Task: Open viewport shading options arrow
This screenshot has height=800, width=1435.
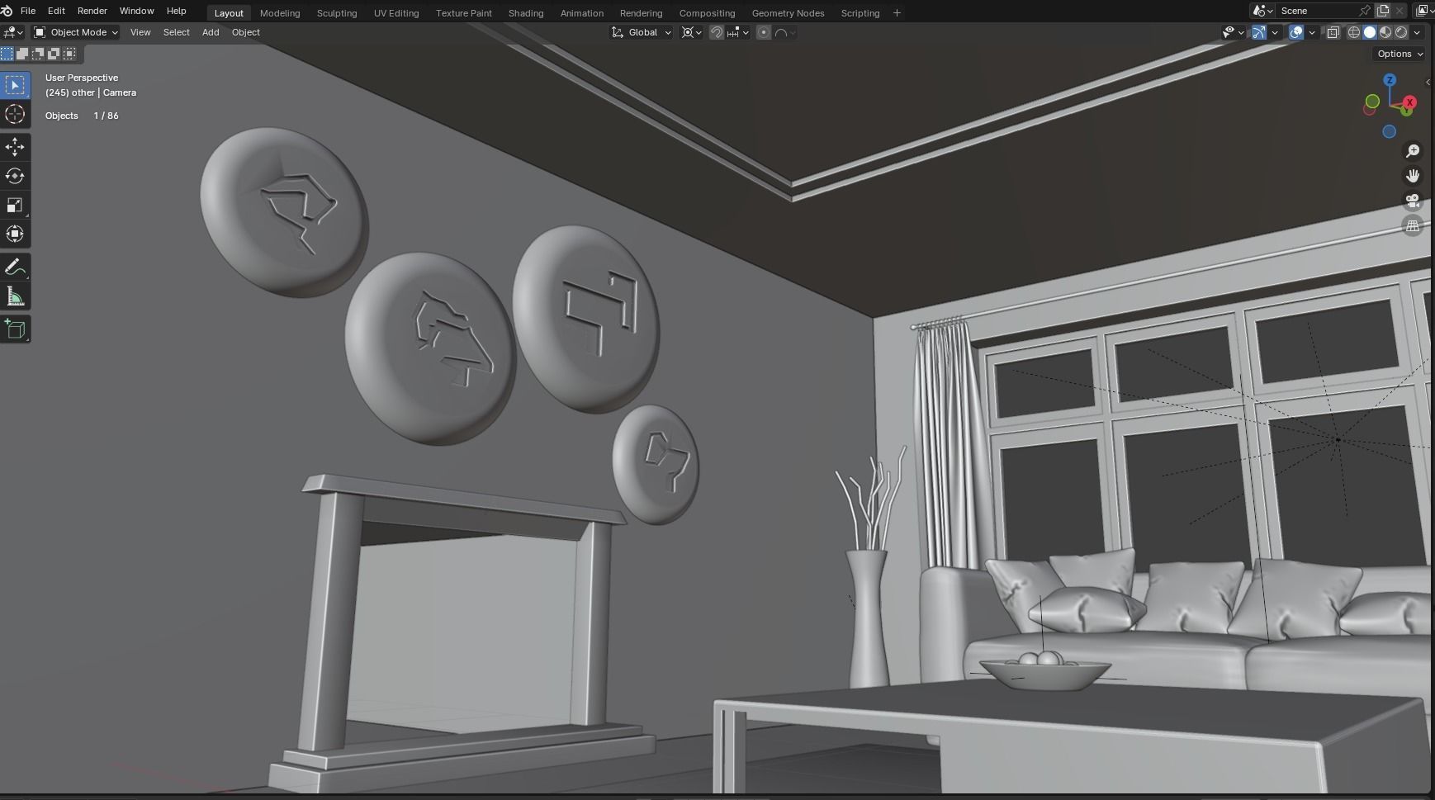Action: click(1417, 32)
